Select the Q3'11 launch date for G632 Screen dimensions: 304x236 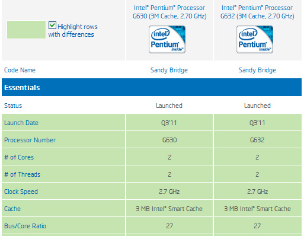257,123
